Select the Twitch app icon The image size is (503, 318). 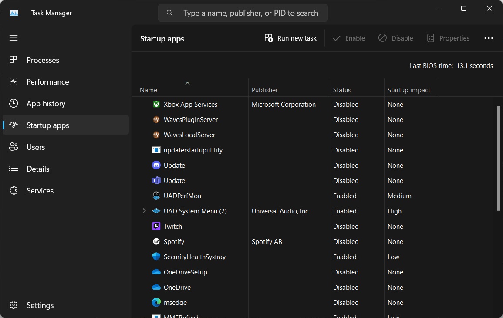click(x=156, y=227)
